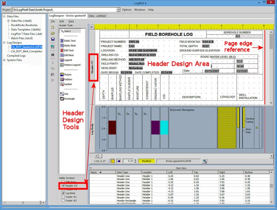Open the Windows menu
Image resolution: width=277 pixels, height=210 pixels.
[140, 10]
